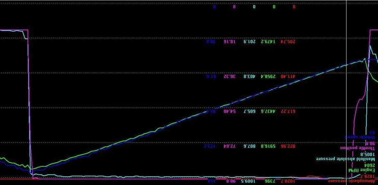Click the magenta 54.48 axis scale value
This screenshot has height=185, width=378.
[x=230, y=111]
